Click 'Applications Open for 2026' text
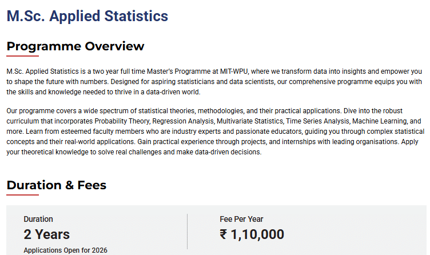 click(65, 250)
